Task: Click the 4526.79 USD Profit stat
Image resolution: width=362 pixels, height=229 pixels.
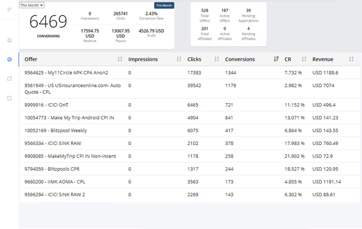Action: 151,33
